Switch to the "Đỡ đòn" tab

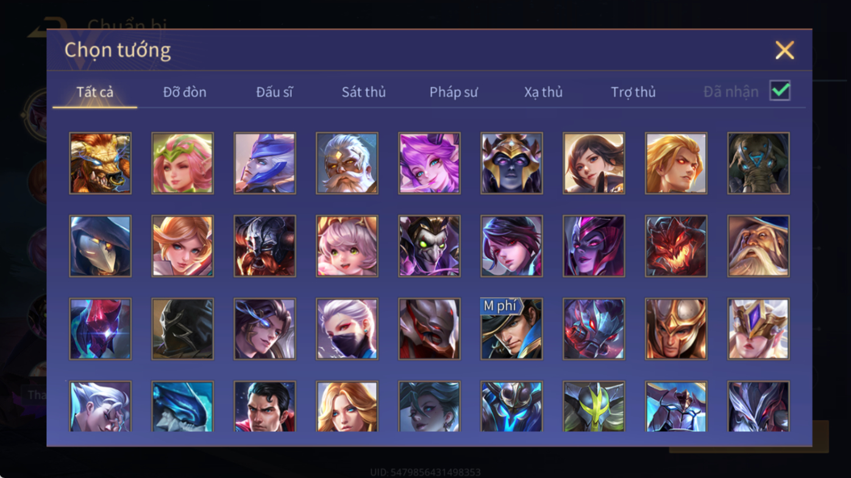185,92
